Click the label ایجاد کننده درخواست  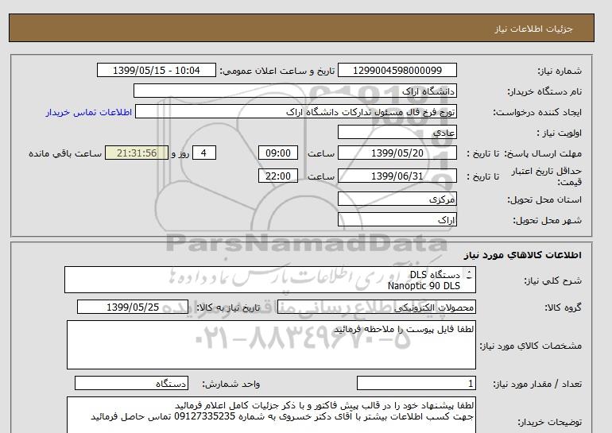click(537, 112)
